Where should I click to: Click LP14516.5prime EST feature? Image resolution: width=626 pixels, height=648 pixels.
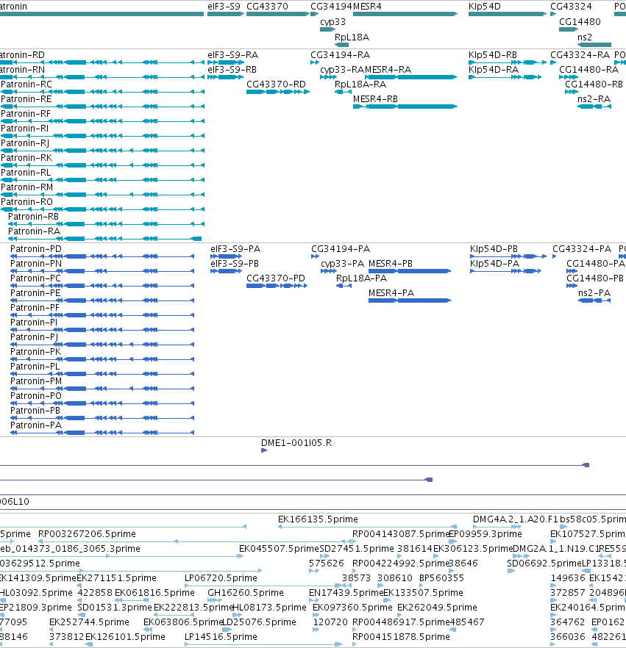point(263,644)
